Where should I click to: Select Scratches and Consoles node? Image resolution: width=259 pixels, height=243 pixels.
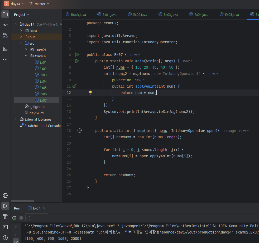(41, 126)
